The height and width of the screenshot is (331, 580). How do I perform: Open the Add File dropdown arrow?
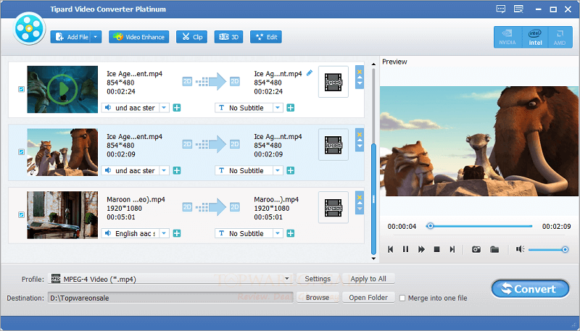[96, 37]
